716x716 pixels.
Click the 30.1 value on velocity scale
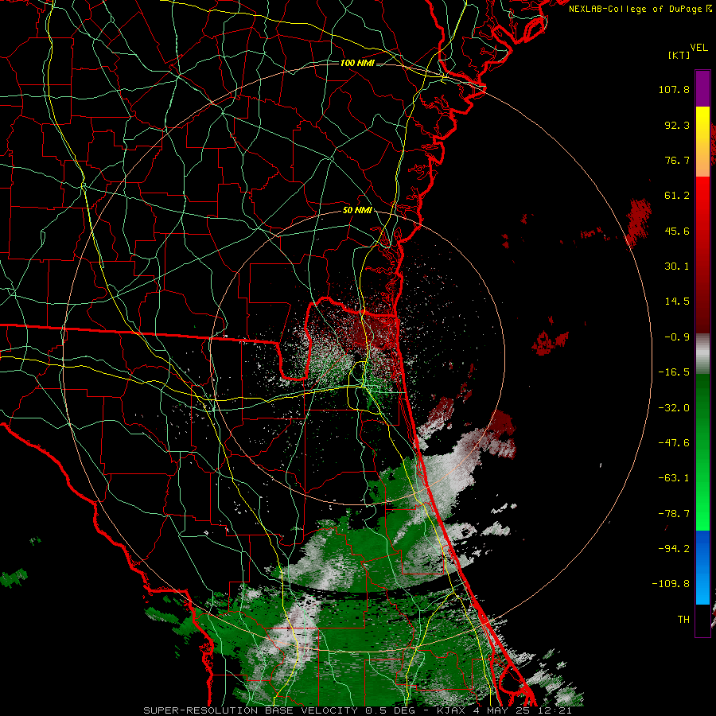(677, 267)
